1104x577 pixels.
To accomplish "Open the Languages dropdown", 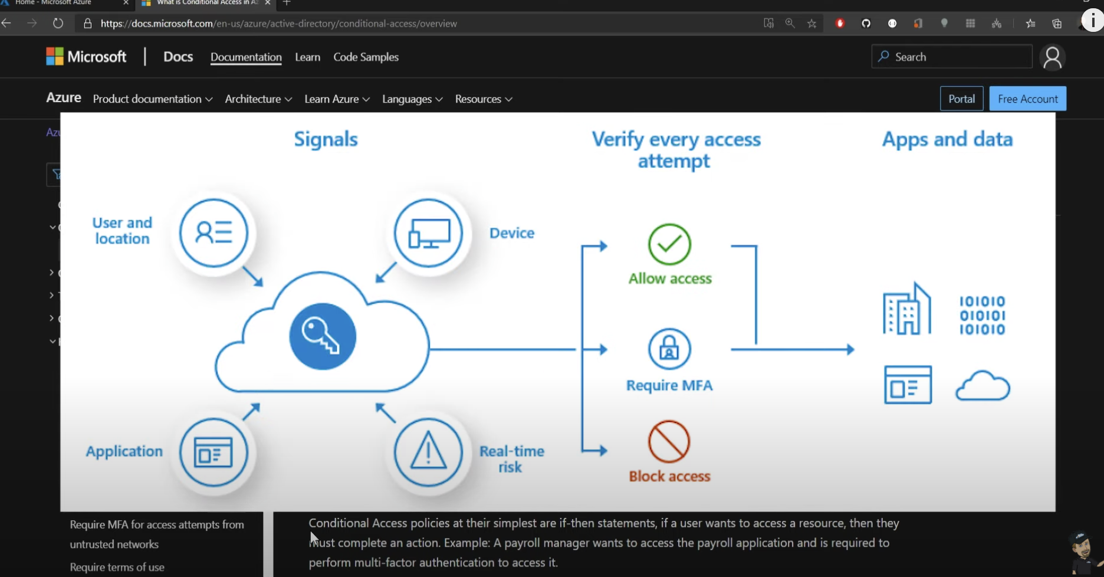I will coord(412,99).
